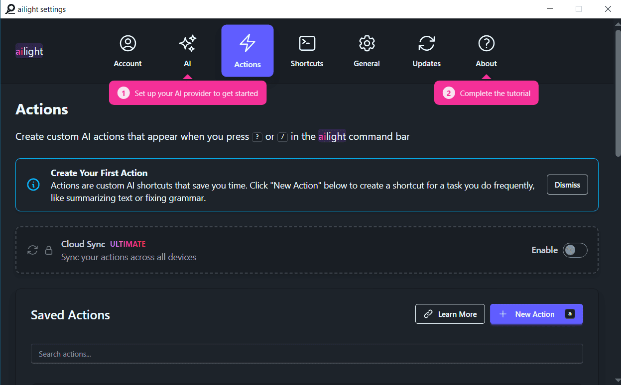
Task: Open the Shortcuts tab
Action: coord(307,51)
